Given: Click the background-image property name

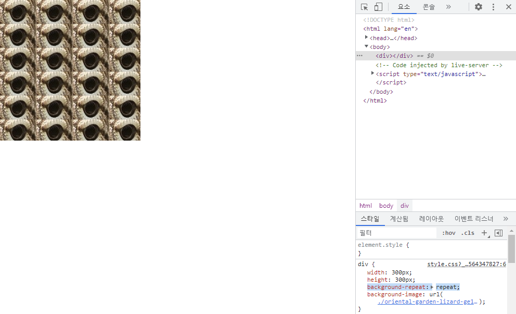Looking at the screenshot, I should 396,294.
